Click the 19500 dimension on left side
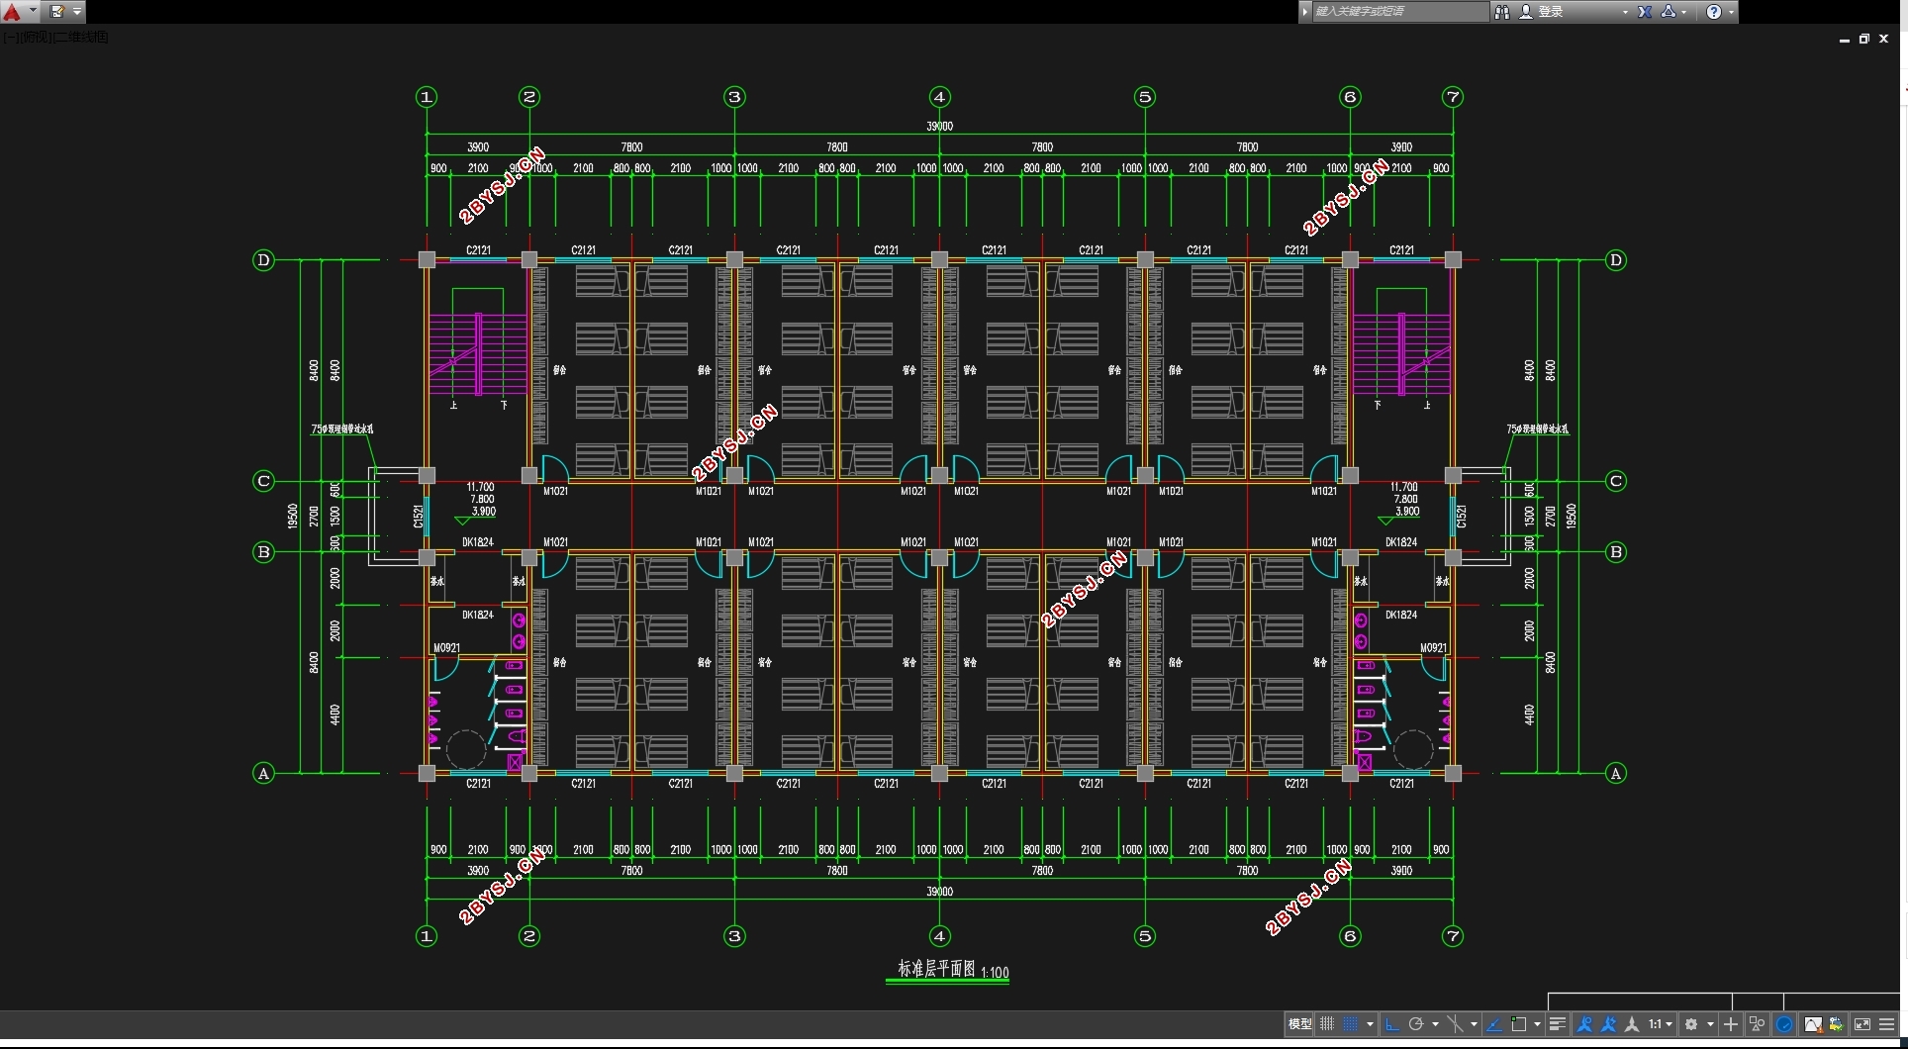The image size is (1908, 1049). coord(293,516)
